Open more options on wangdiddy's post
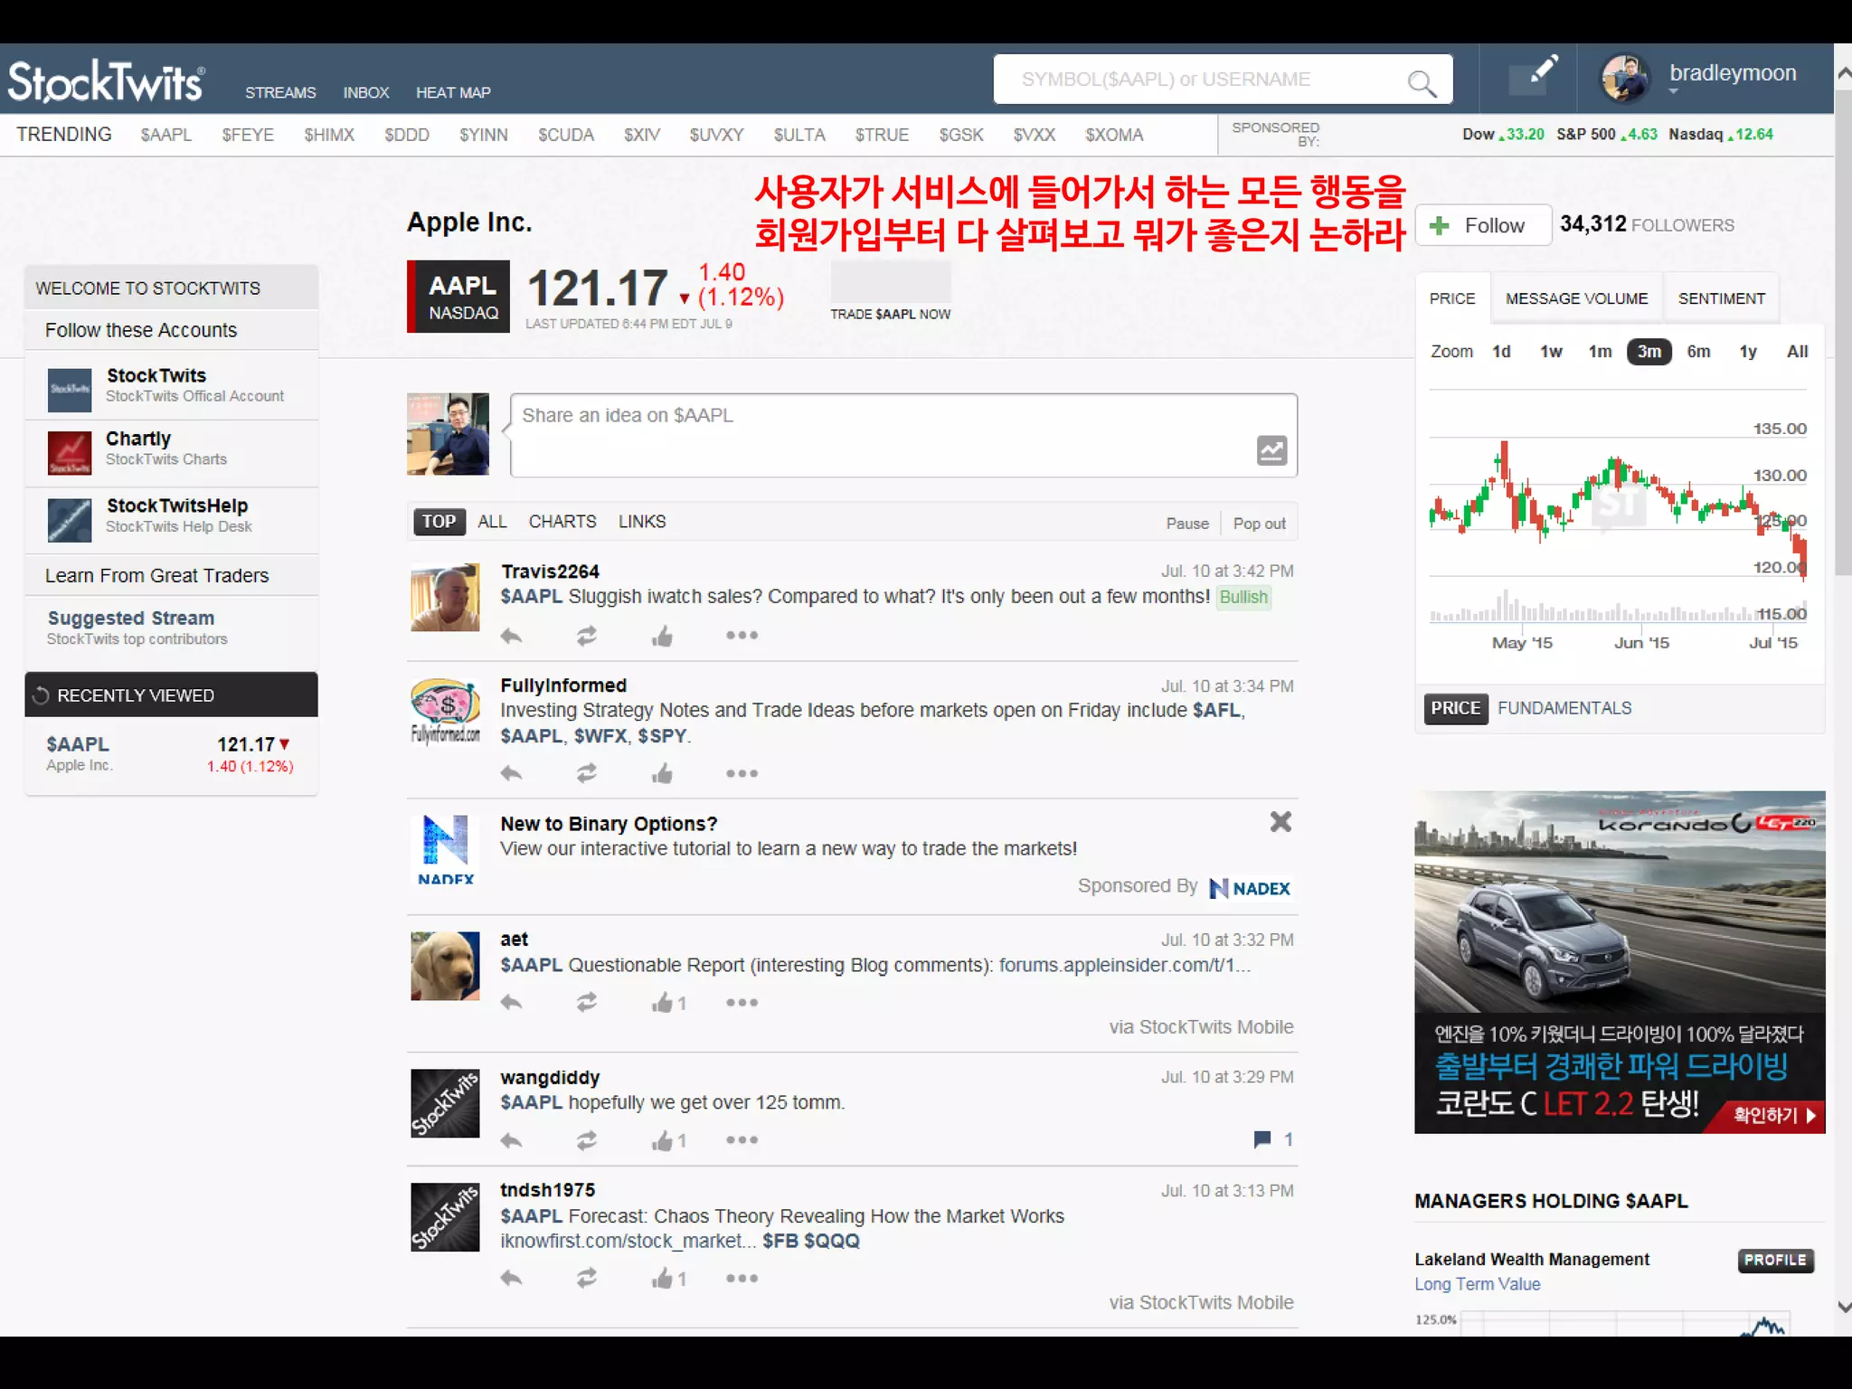Screen dimensions: 1852x1389 742,1140
